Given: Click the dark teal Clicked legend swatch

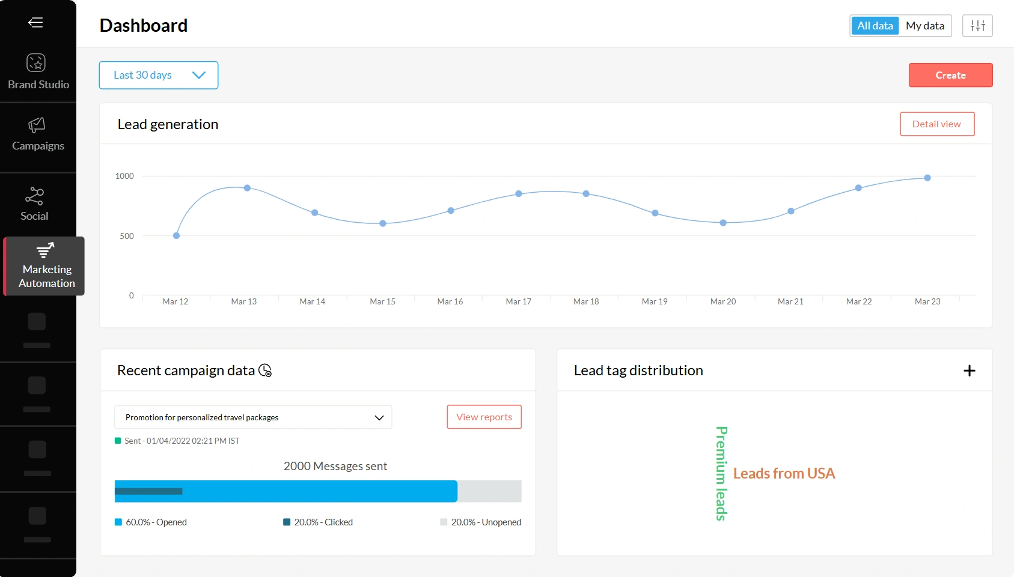Looking at the screenshot, I should coord(287,522).
